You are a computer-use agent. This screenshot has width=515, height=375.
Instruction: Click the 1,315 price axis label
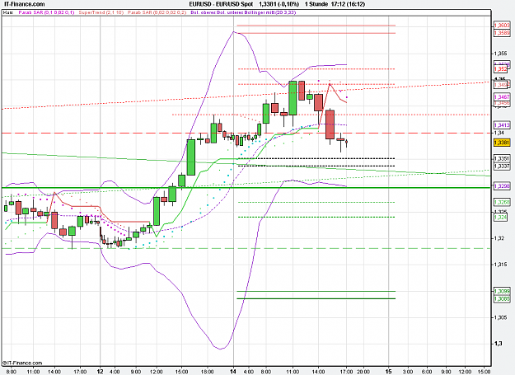(x=500, y=265)
